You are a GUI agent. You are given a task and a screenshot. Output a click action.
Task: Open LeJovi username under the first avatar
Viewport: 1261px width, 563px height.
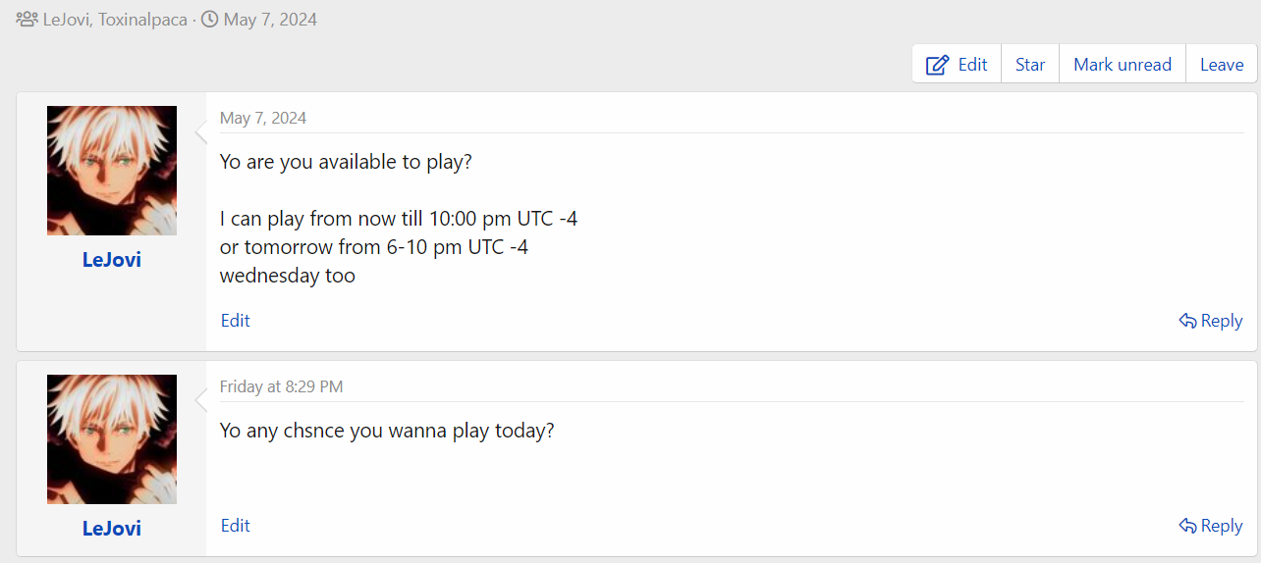tap(112, 260)
